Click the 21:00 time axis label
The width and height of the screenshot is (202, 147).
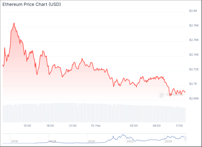tap(73, 126)
